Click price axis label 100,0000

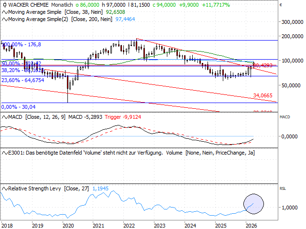(292, 61)
